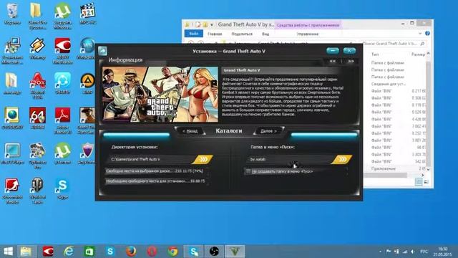This screenshot has height=258, width=458.
Task: Select the MPC-HC 321 desktop shortcut
Action: [x=87, y=14]
